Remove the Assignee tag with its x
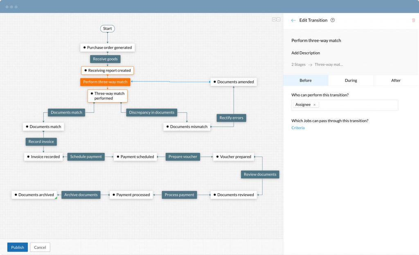The height and width of the screenshot is (255, 419). [x=315, y=105]
